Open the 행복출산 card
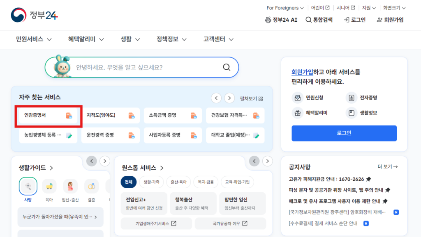This screenshot has height=237, width=421. 193,203
